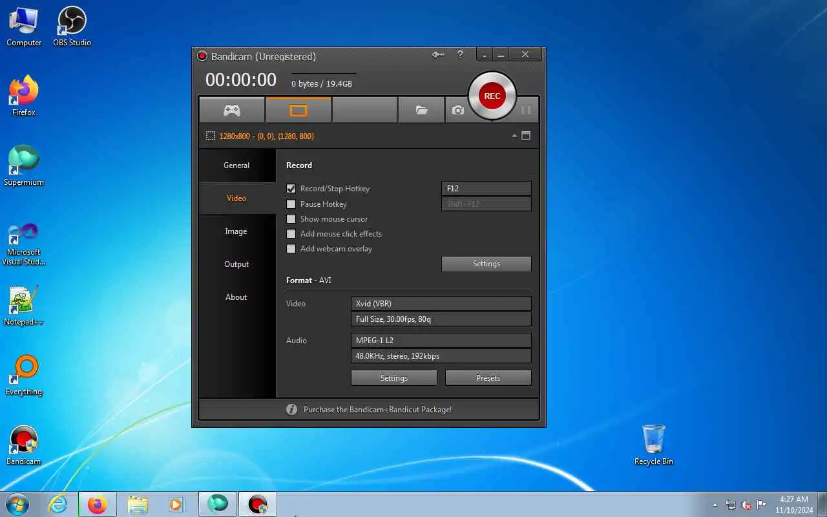Click the 0 bytes / 19.4GB storage indicator
Screen dimensions: 827x517
(x=322, y=84)
